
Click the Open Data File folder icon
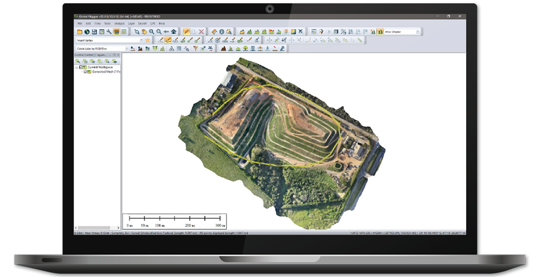[80, 32]
